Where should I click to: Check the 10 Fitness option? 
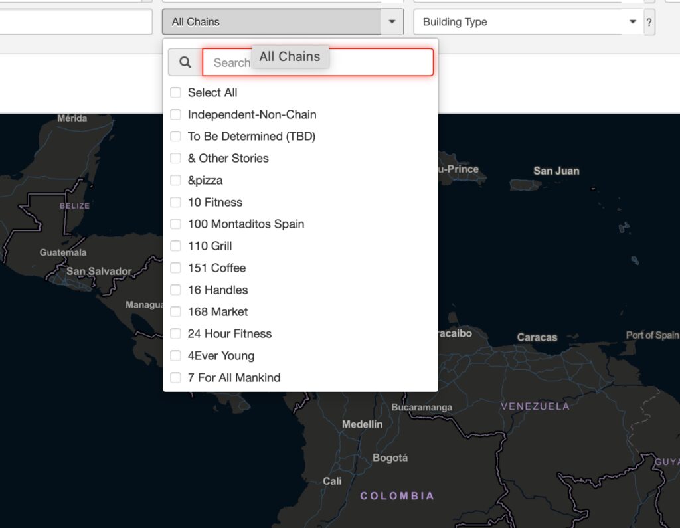click(176, 202)
